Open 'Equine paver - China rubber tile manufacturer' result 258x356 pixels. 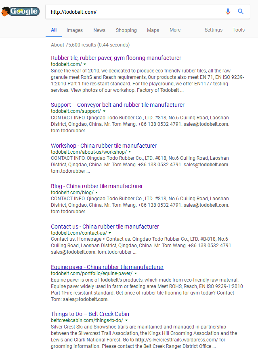click(x=107, y=267)
